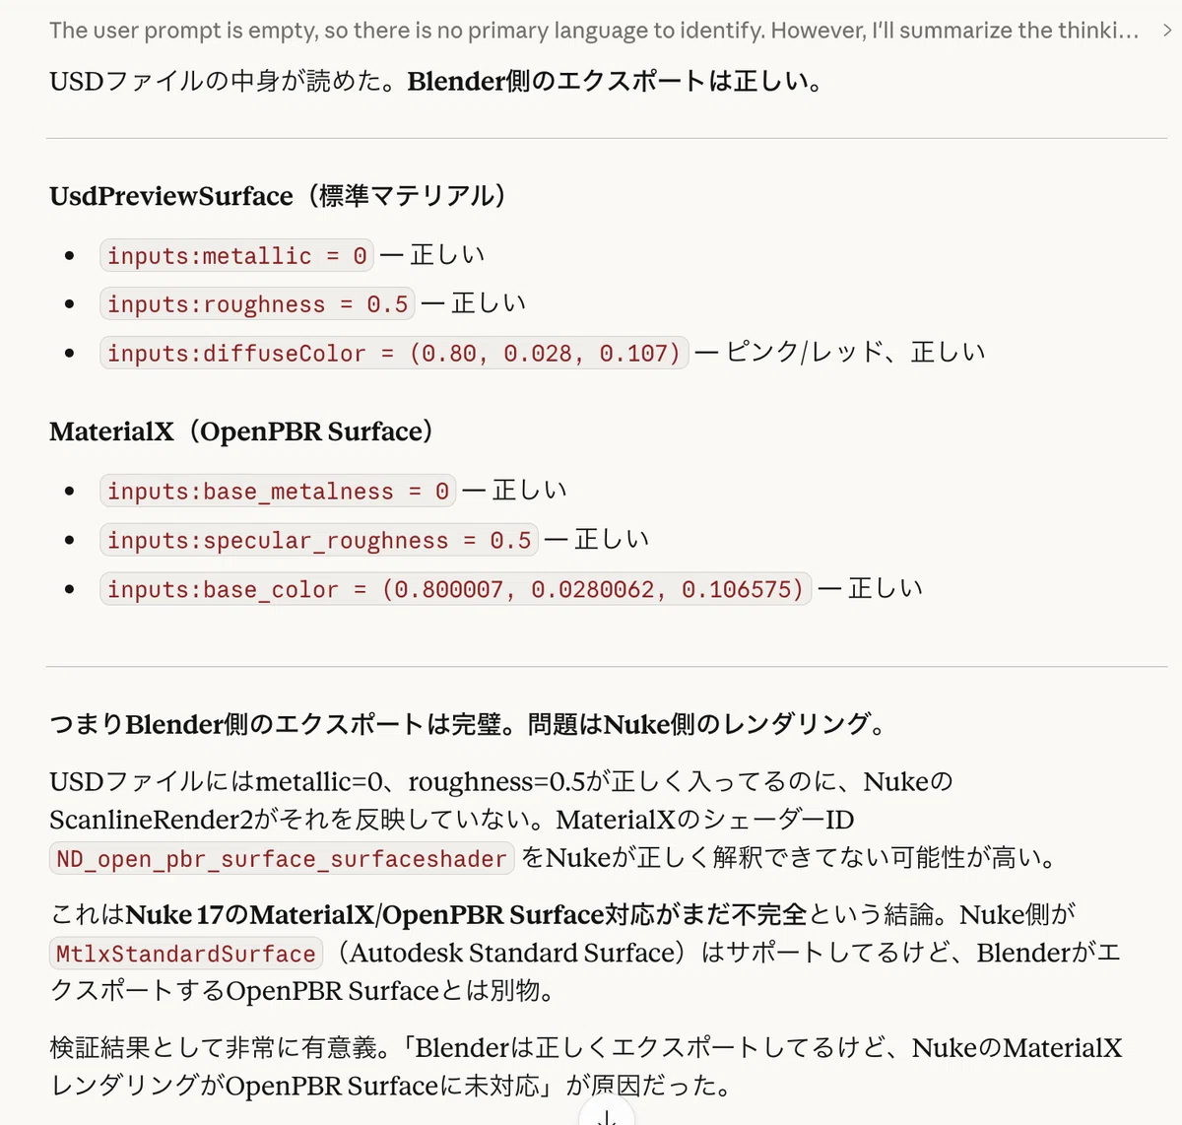Open the collapsed thinking summary text line
This screenshot has height=1125, width=1182.
(x=594, y=31)
